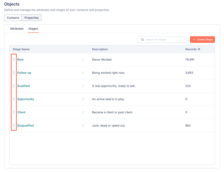Click the drag handle beside Follow-up stage

pos(14,73)
